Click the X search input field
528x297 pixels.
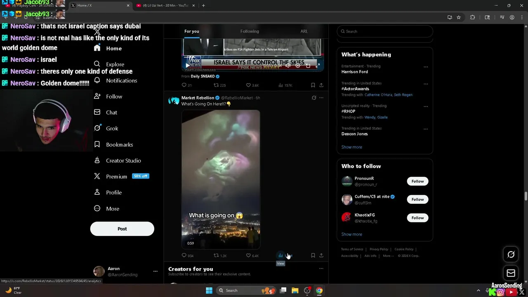click(385, 31)
